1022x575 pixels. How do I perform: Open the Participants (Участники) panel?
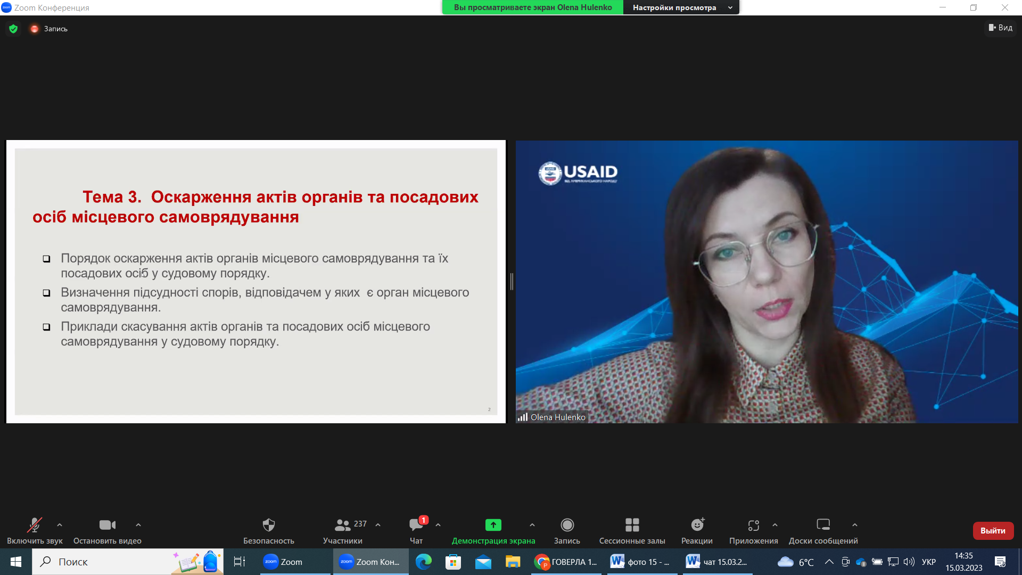[x=343, y=525]
